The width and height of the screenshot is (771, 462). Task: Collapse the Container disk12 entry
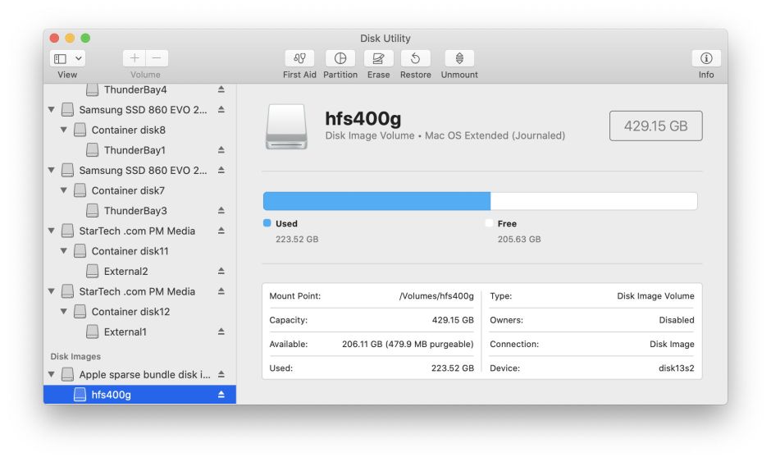[64, 312]
